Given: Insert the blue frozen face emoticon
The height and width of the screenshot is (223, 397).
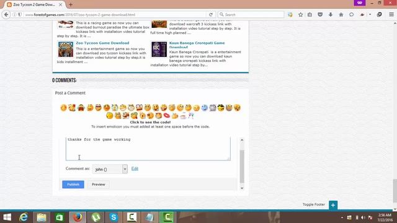Looking at the screenshot, I should click(x=204, y=108).
